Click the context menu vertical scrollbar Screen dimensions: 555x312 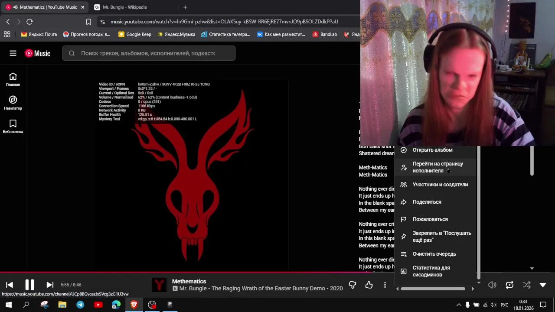coord(479,212)
